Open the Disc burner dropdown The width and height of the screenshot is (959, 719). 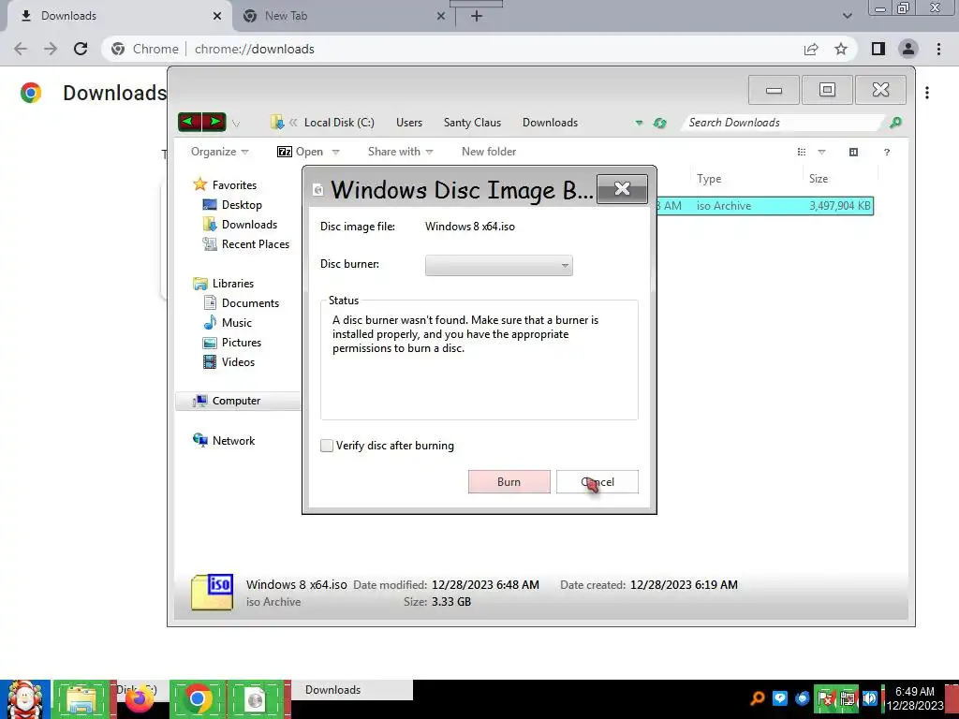point(498,265)
